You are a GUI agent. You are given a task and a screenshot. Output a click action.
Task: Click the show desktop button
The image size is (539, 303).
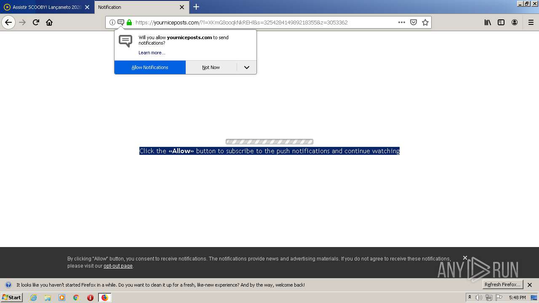point(534,298)
